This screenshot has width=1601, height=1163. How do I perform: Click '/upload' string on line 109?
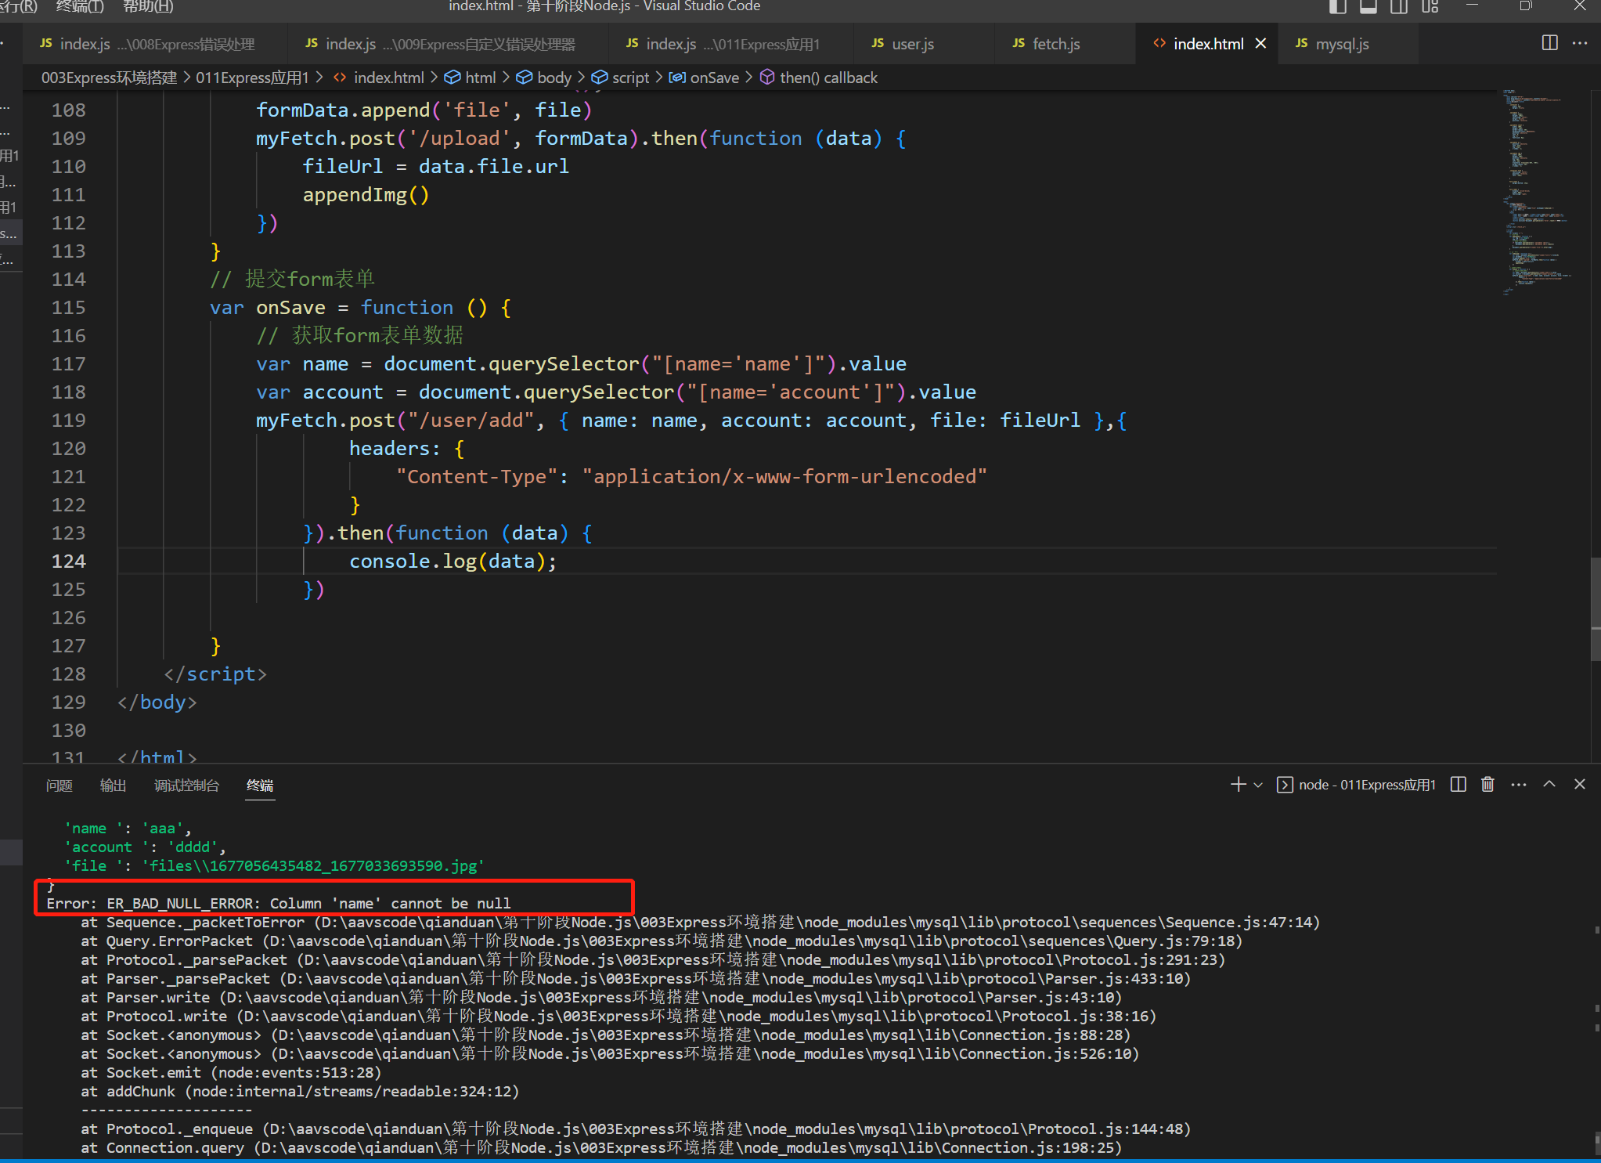click(459, 139)
